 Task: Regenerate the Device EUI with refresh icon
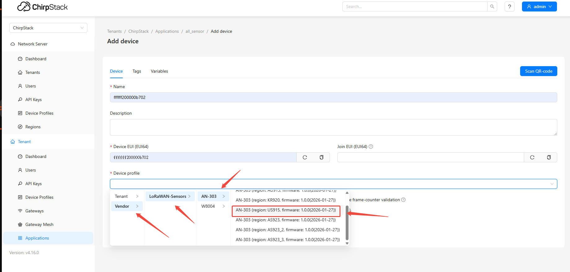pyautogui.click(x=305, y=157)
